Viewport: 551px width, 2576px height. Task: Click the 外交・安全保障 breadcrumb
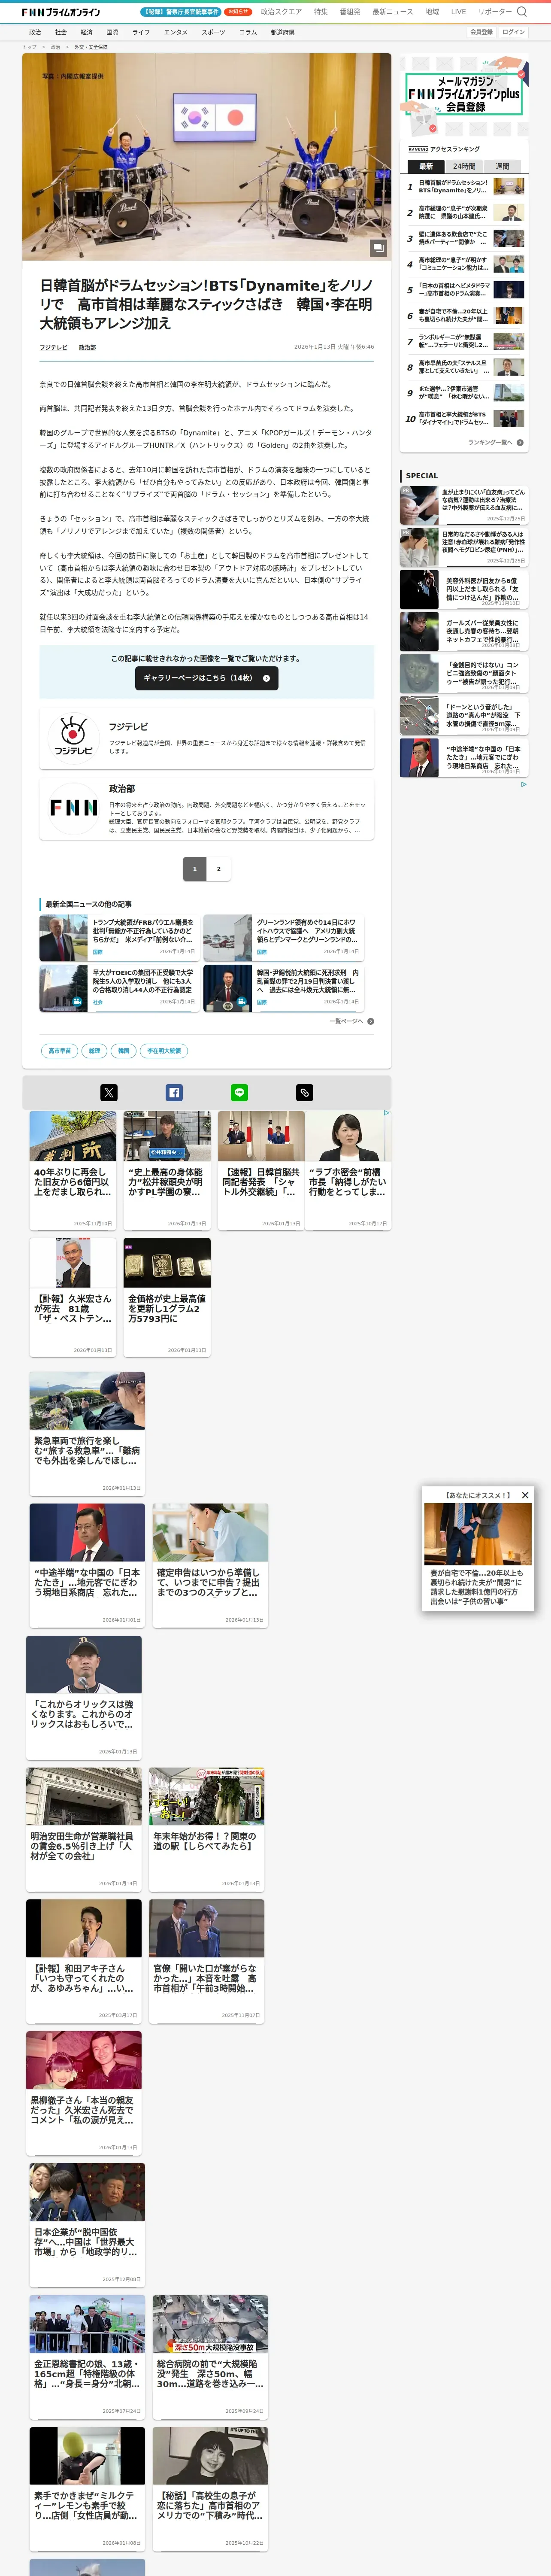pos(90,47)
